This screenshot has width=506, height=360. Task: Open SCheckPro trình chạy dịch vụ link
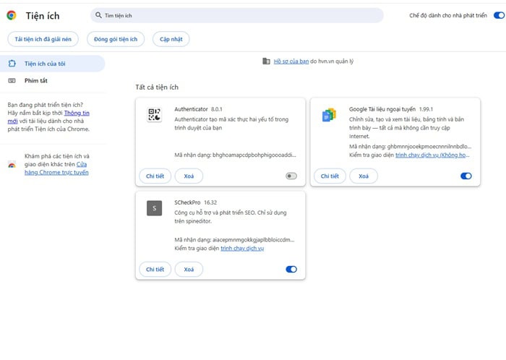242,249
